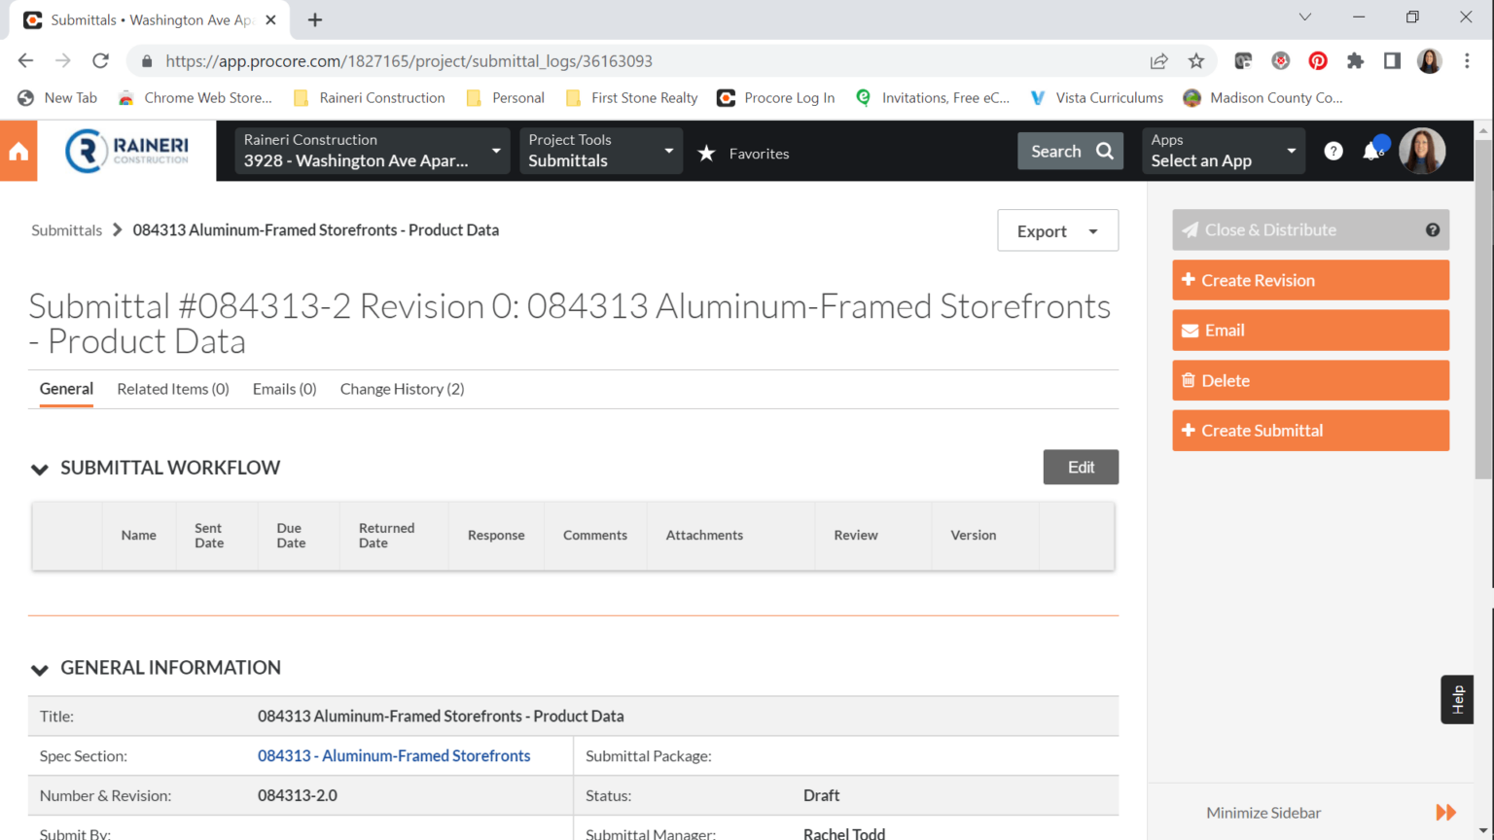The width and height of the screenshot is (1494, 840).
Task: Click the Search button
Action: [1071, 151]
